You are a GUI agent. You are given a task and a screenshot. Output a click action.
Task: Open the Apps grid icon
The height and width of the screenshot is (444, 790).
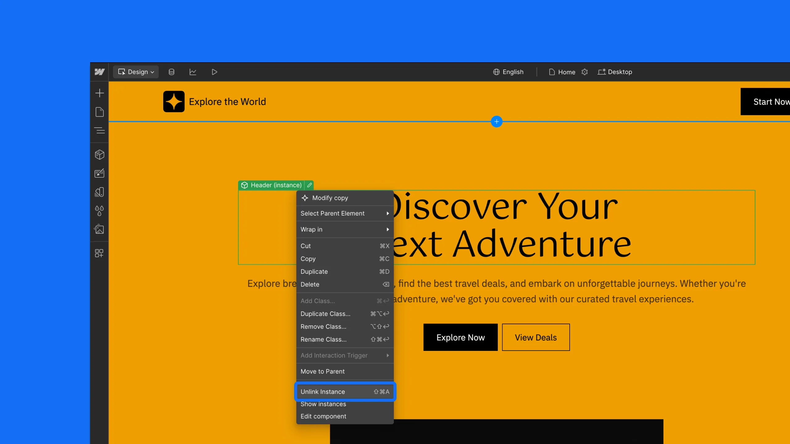[x=99, y=253]
